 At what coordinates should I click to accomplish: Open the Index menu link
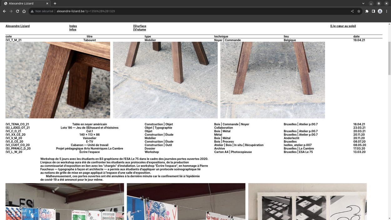73,26
